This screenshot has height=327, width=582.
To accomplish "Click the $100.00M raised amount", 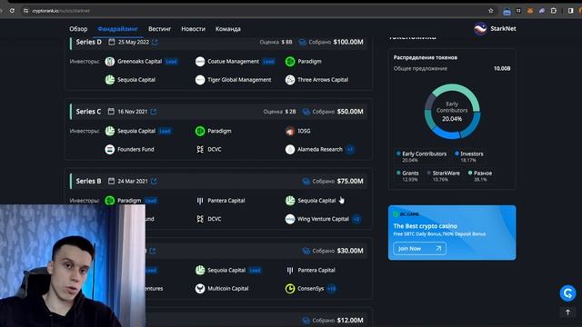I will [x=348, y=42].
